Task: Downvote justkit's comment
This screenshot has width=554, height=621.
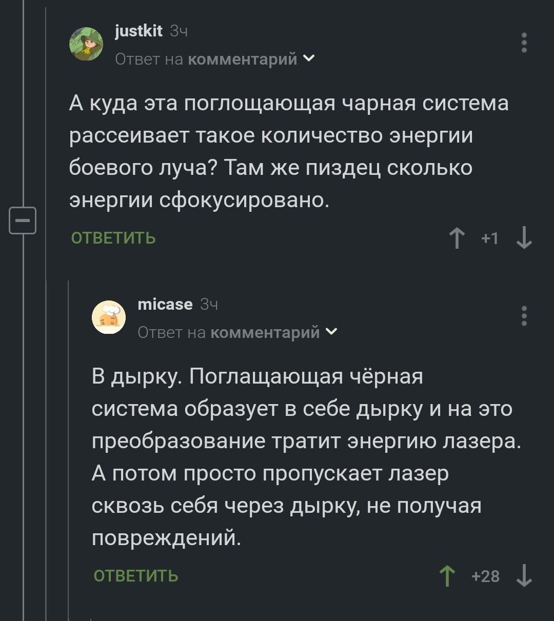Action: [x=524, y=238]
